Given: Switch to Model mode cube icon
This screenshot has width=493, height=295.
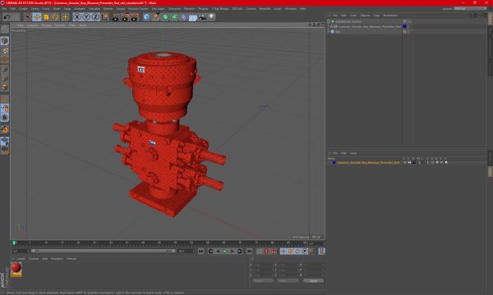Looking at the screenshot, I should tap(5, 41).
